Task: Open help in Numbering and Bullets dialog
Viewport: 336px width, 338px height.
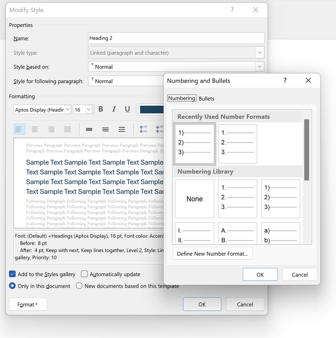Action: coord(285,80)
